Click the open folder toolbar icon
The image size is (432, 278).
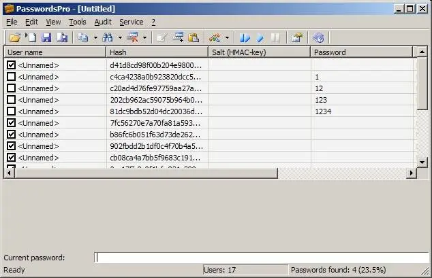coord(14,37)
